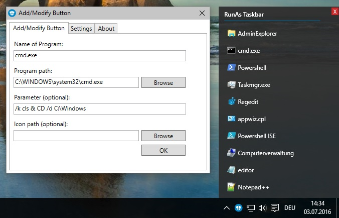This screenshot has height=218, width=339.
Task: Click RunAs Taskbar shield icon in system tray
Action: coord(239,208)
